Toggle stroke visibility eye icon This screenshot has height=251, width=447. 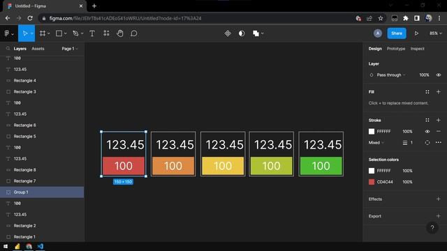(x=427, y=132)
